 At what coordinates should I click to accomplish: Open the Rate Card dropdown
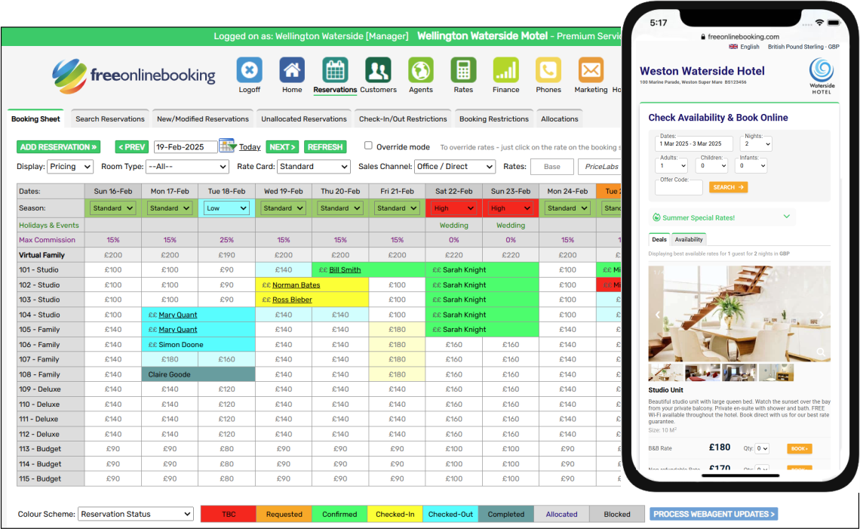313,167
